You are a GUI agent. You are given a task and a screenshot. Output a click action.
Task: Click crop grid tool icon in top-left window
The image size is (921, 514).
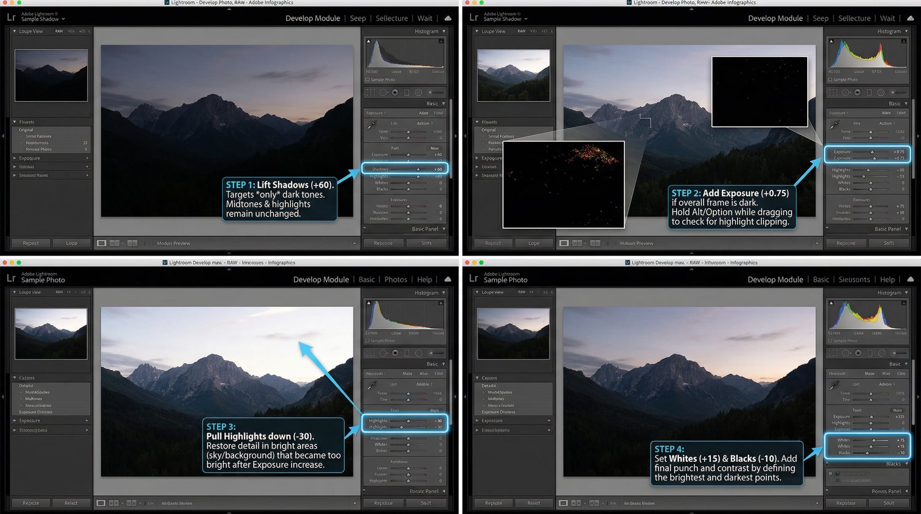[371, 93]
